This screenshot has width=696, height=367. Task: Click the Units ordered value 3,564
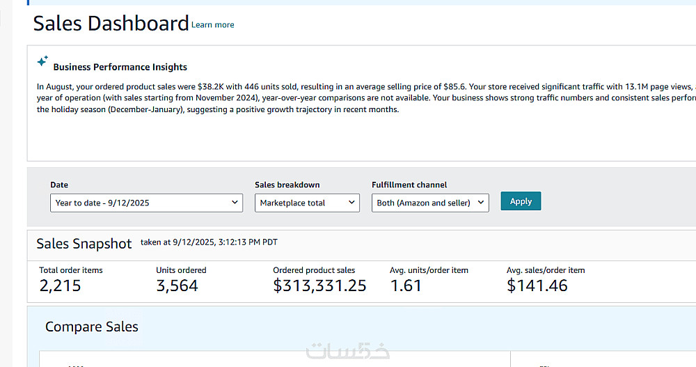click(x=177, y=286)
